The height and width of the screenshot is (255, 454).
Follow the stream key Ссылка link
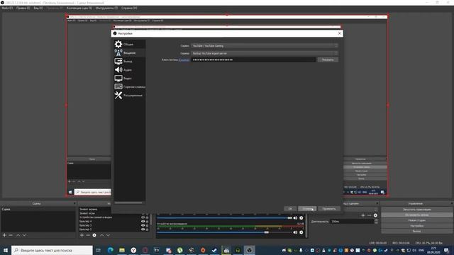click(184, 59)
